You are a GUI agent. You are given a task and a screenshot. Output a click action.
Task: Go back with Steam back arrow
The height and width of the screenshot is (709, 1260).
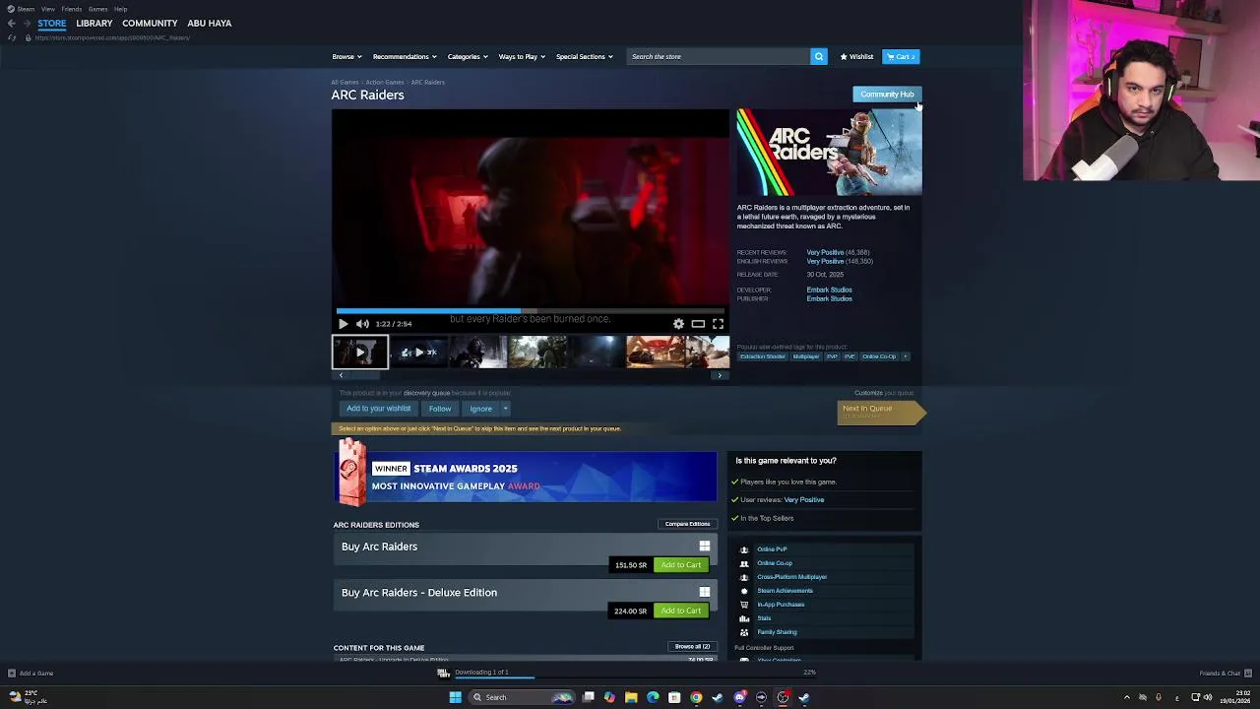(x=11, y=23)
